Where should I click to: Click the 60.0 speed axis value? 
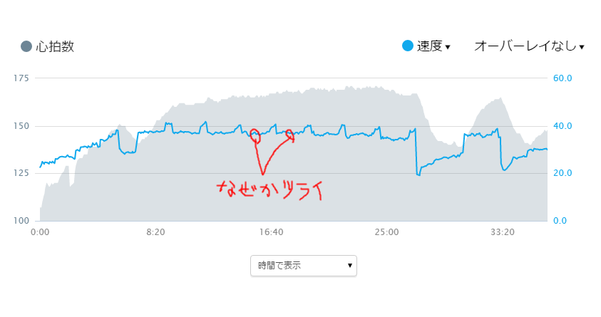tap(563, 78)
